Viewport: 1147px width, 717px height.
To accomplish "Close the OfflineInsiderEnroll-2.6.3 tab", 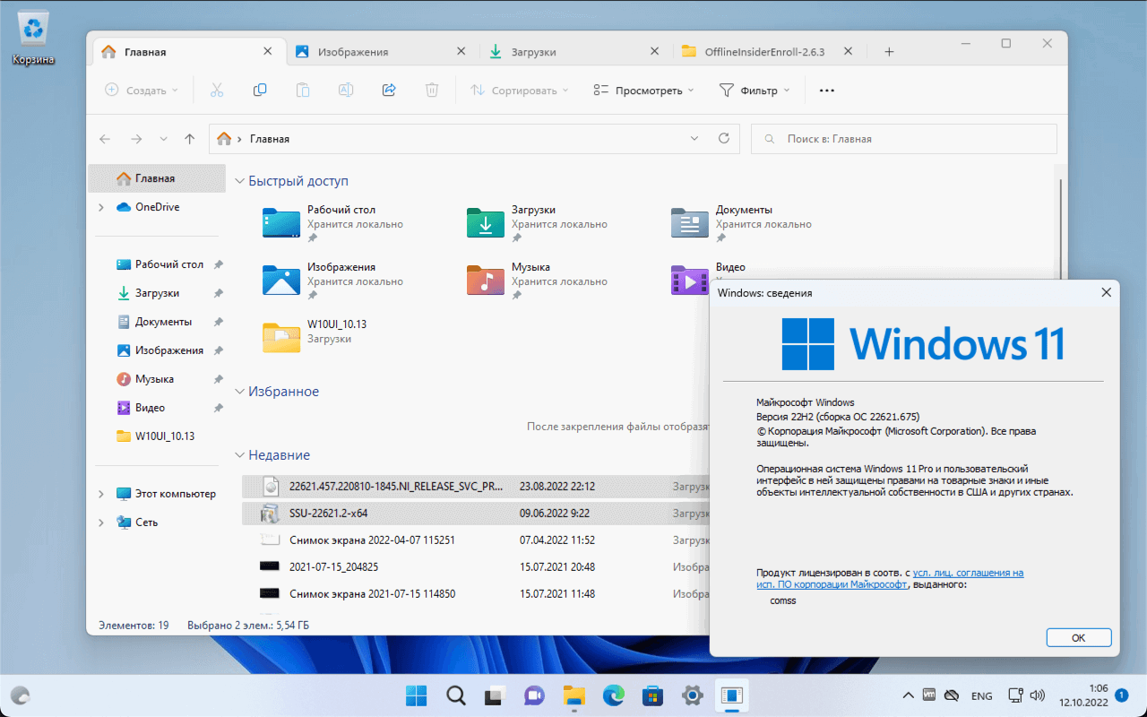I will tap(847, 52).
